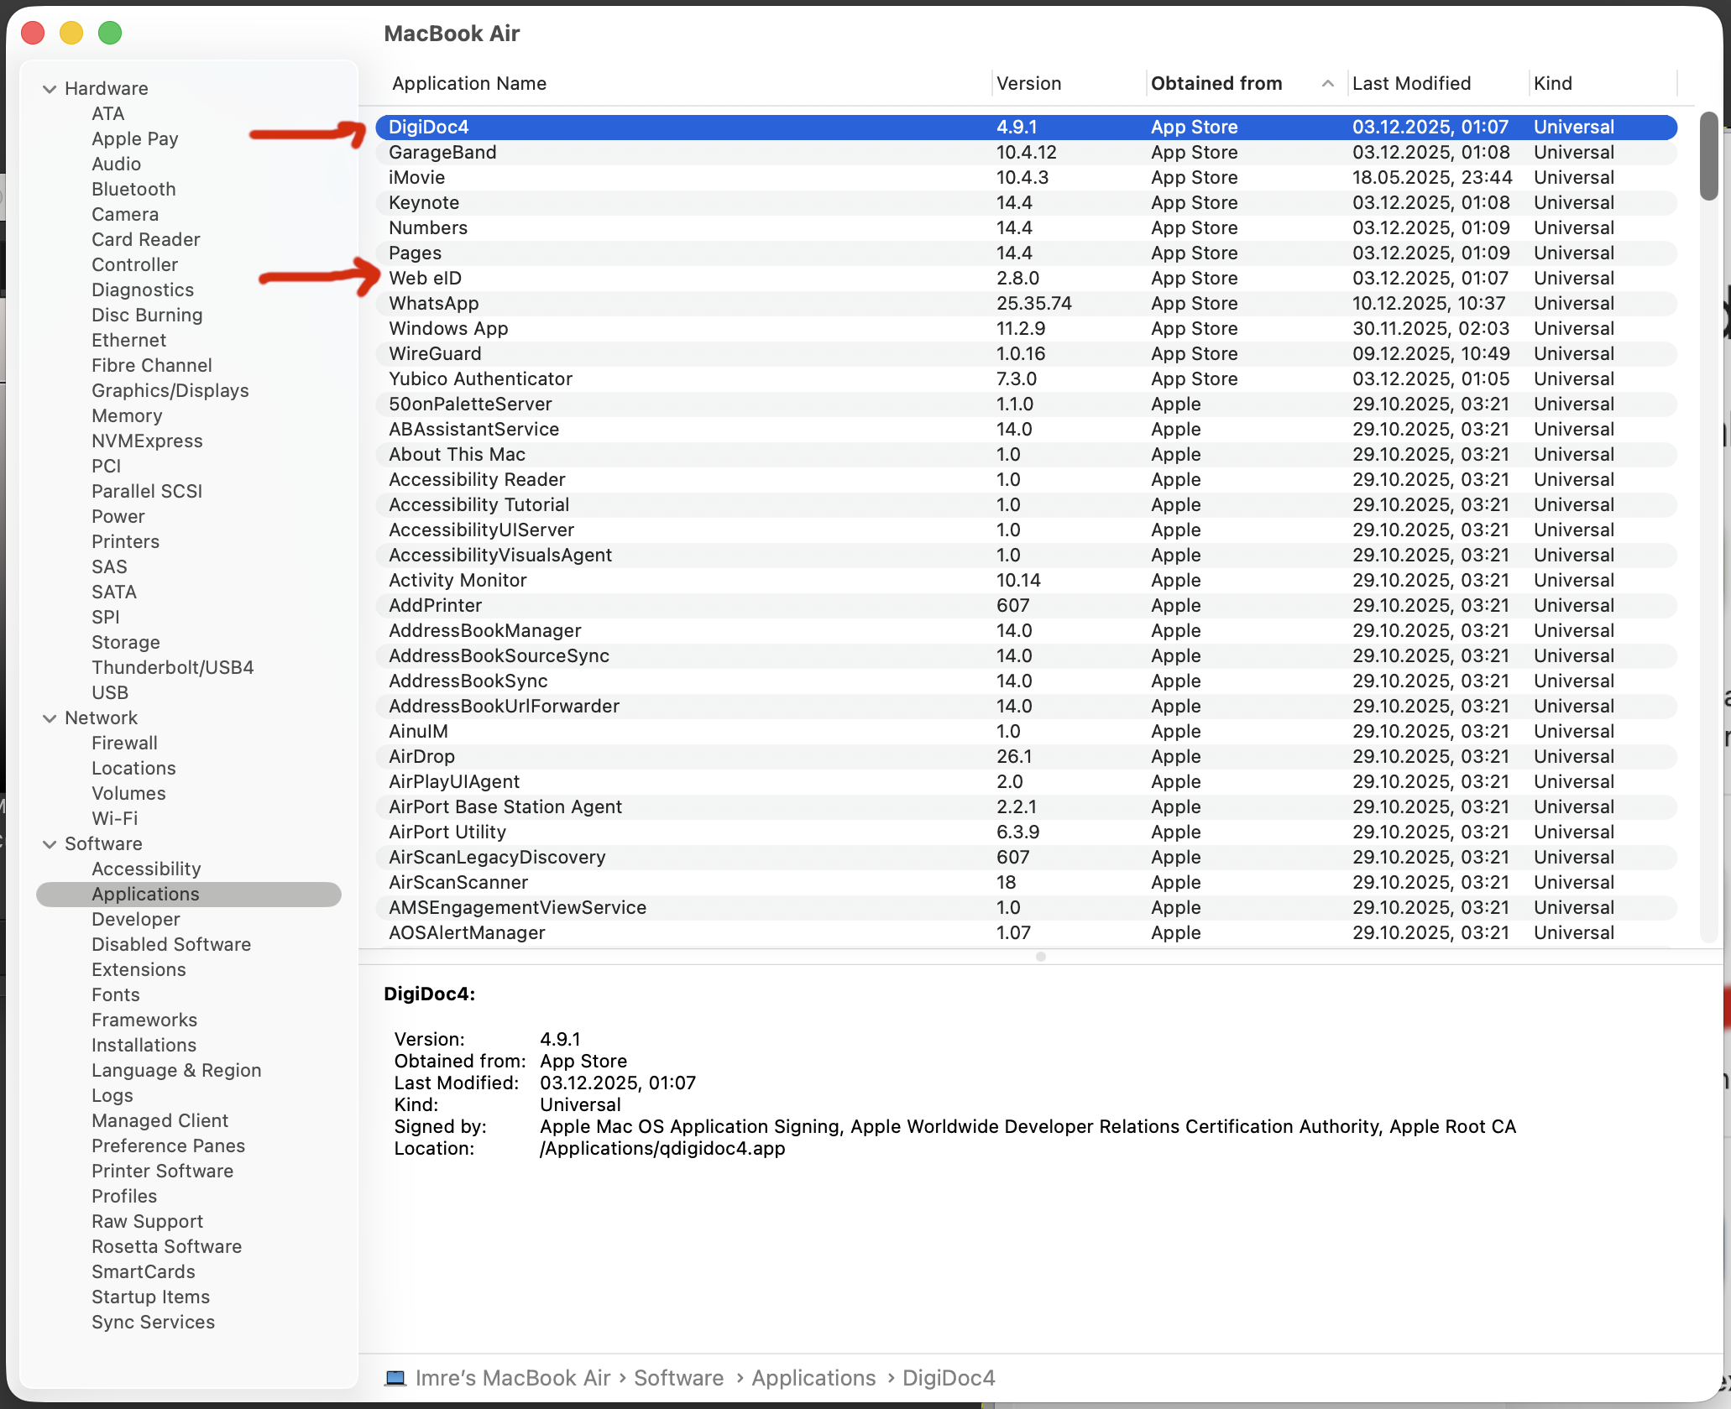Click Software in the bottom path bar

pos(678,1378)
